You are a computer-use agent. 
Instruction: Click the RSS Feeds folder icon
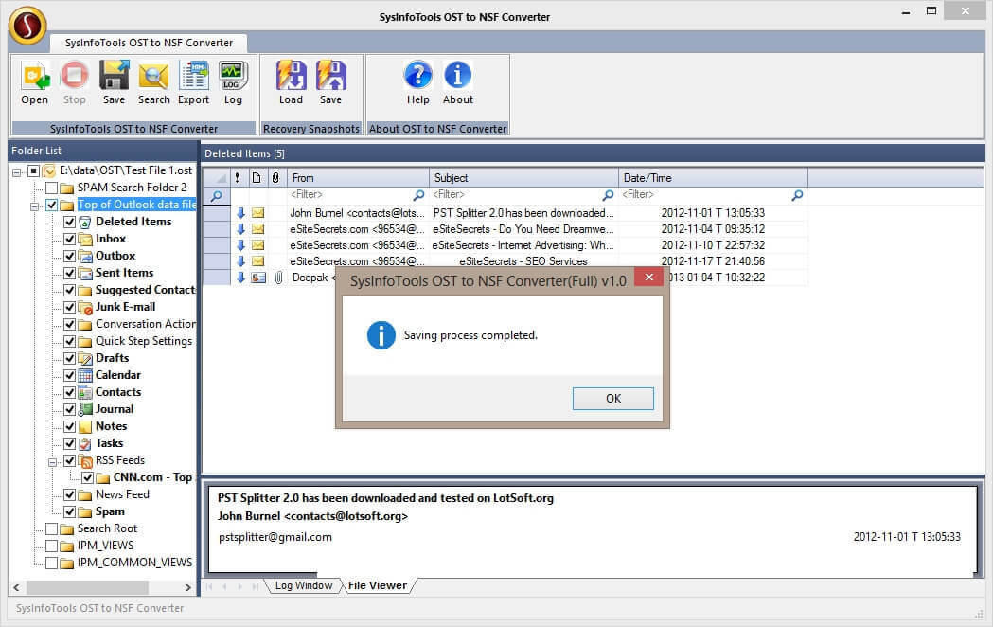pyautogui.click(x=85, y=461)
